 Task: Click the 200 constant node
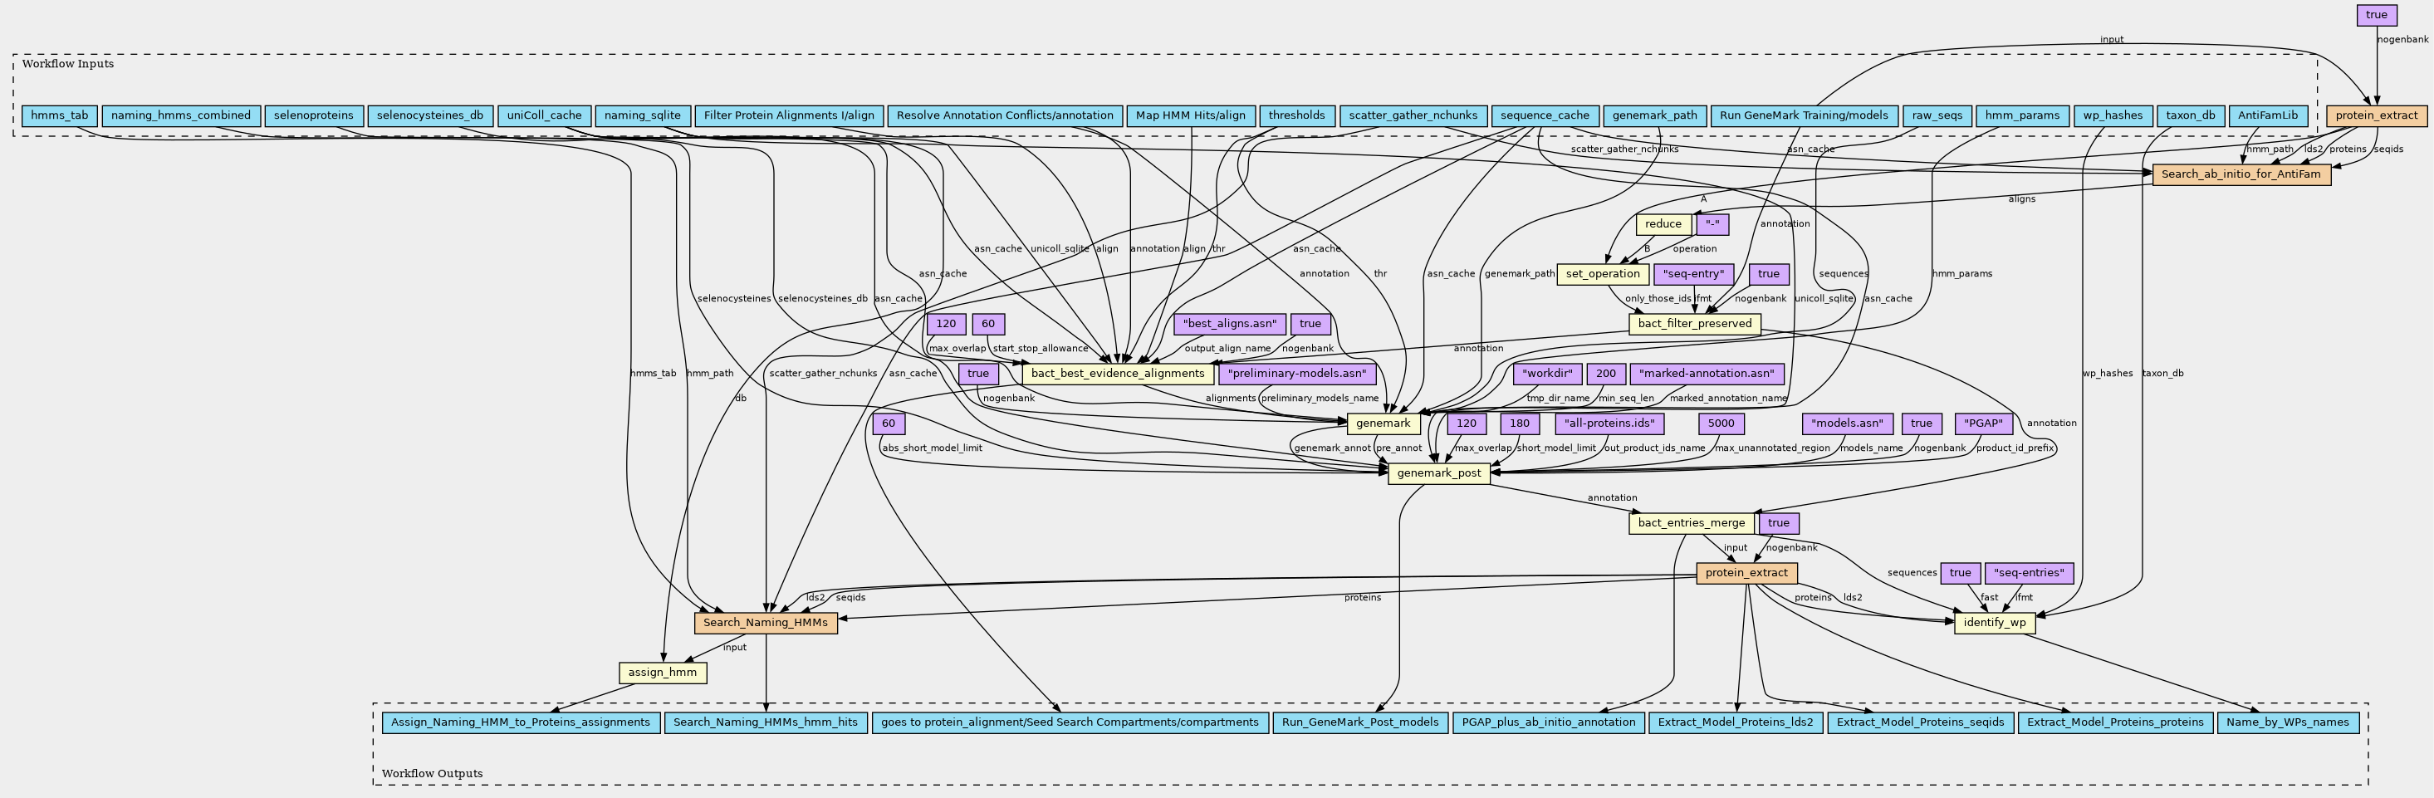pyautogui.click(x=1606, y=374)
